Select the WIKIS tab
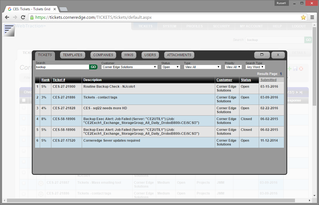The height and width of the screenshot is (205, 319). click(129, 55)
